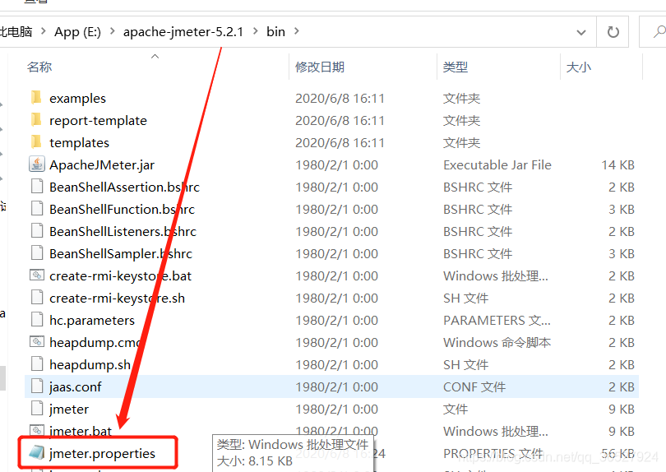Click the jmeter.properties file icon

37,453
